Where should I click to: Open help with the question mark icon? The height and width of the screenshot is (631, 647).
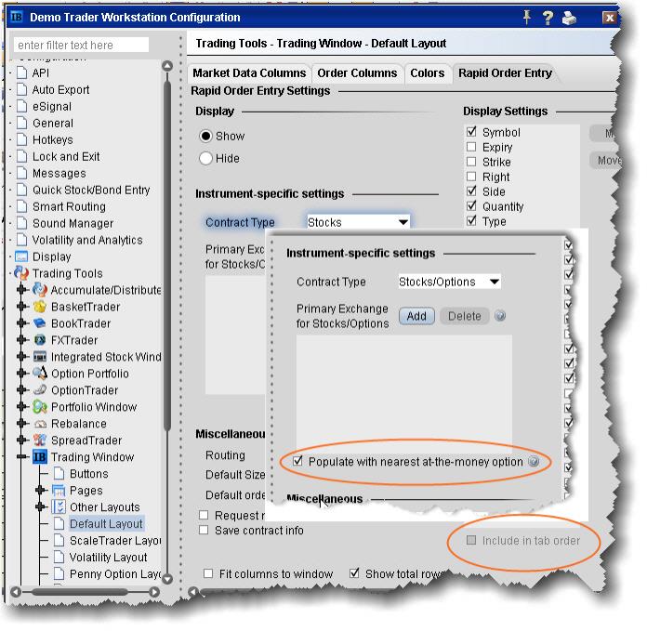(548, 18)
